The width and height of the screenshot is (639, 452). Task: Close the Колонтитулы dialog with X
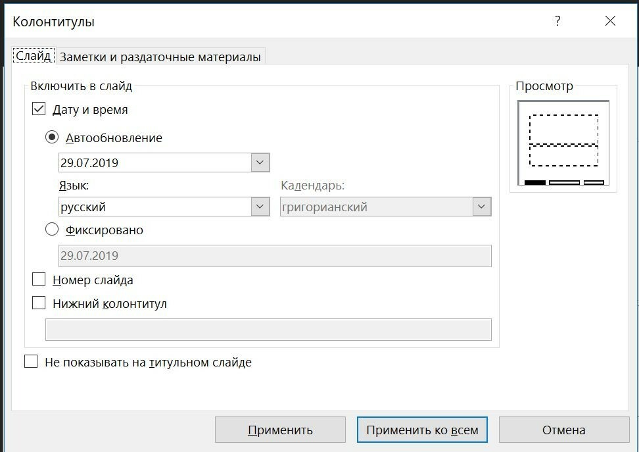(610, 21)
